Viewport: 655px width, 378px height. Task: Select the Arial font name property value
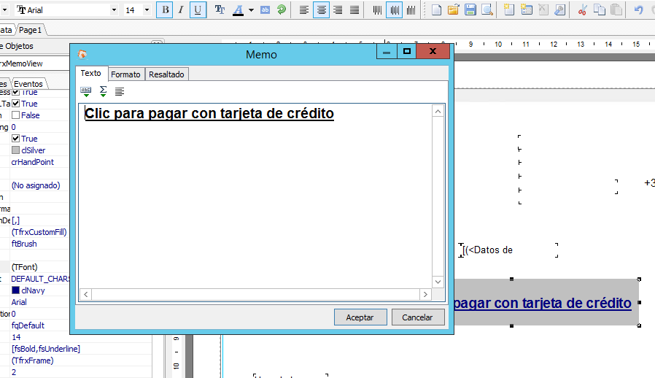(19, 302)
